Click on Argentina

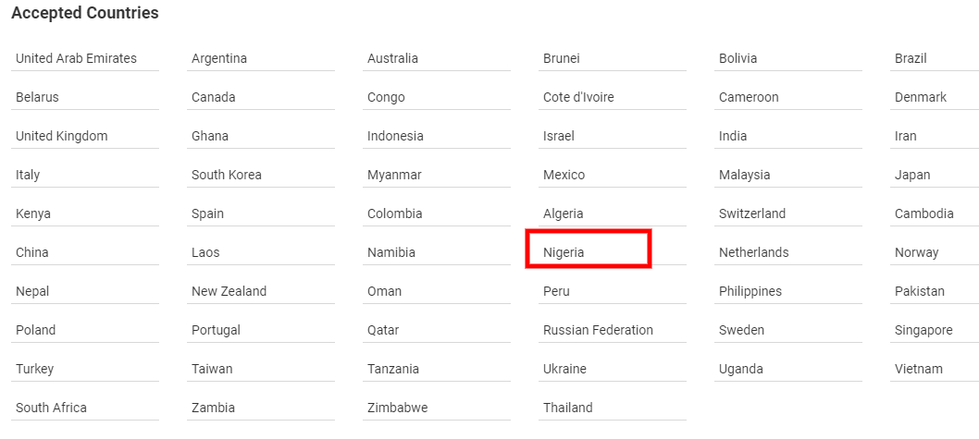[219, 58]
